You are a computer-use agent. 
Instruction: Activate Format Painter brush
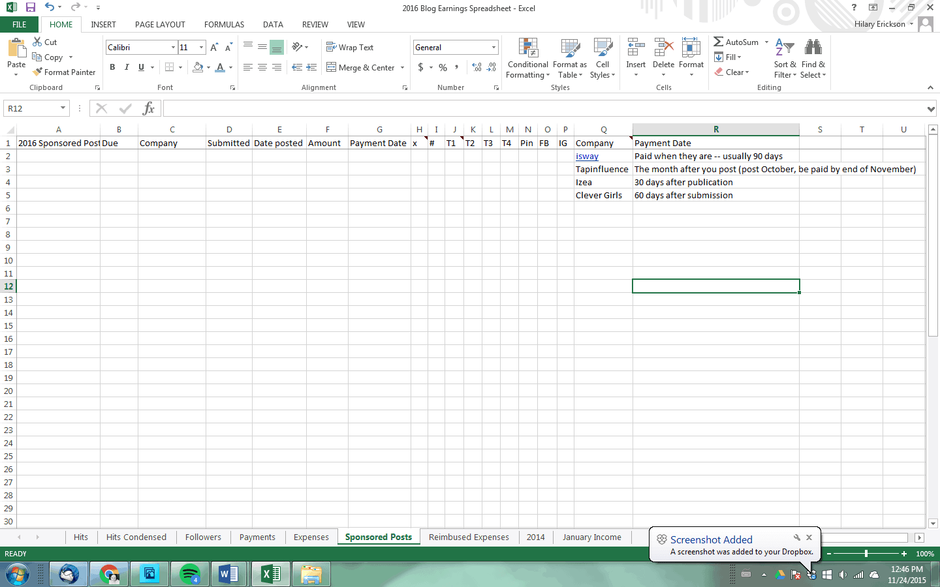click(x=64, y=72)
